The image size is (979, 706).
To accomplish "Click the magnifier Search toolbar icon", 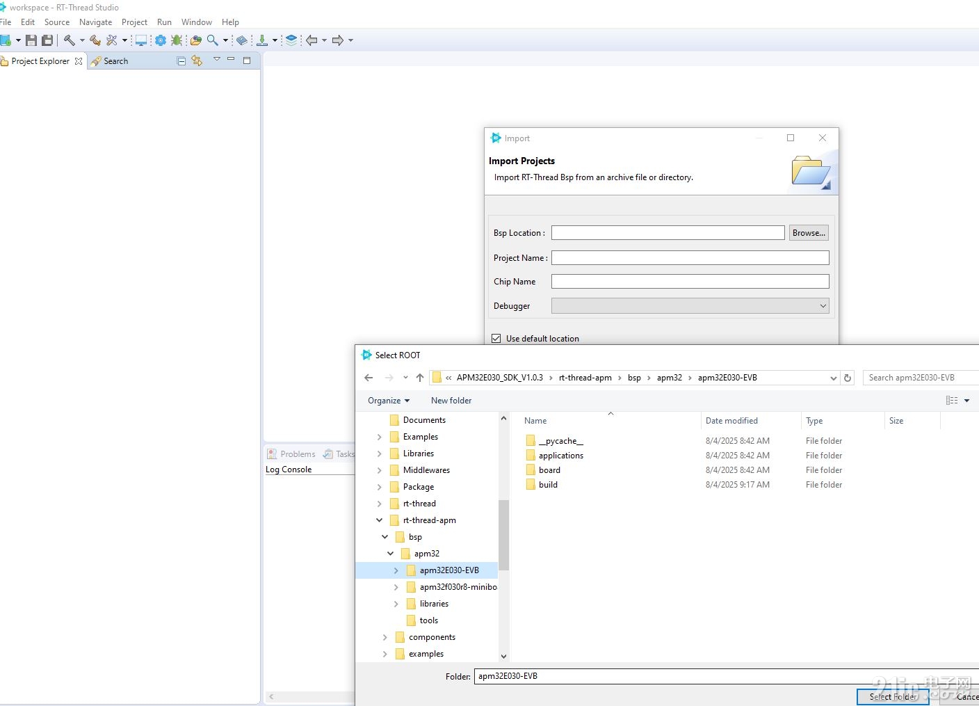I will [213, 40].
